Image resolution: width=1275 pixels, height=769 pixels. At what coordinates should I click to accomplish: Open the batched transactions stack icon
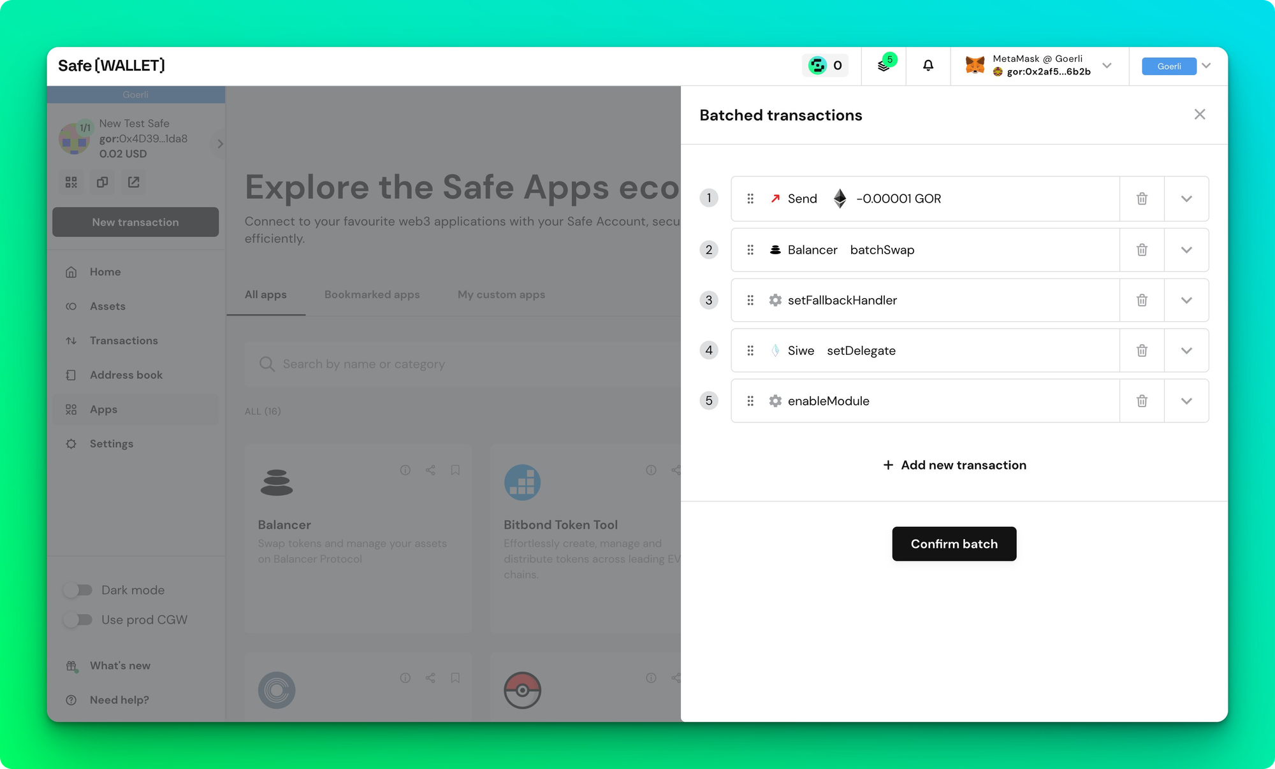click(884, 66)
